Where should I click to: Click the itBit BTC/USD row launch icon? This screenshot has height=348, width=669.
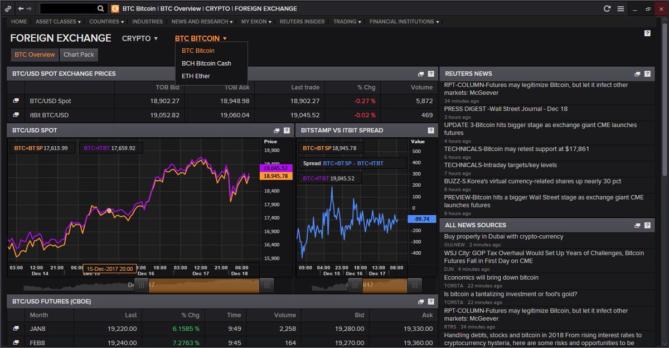[15, 115]
